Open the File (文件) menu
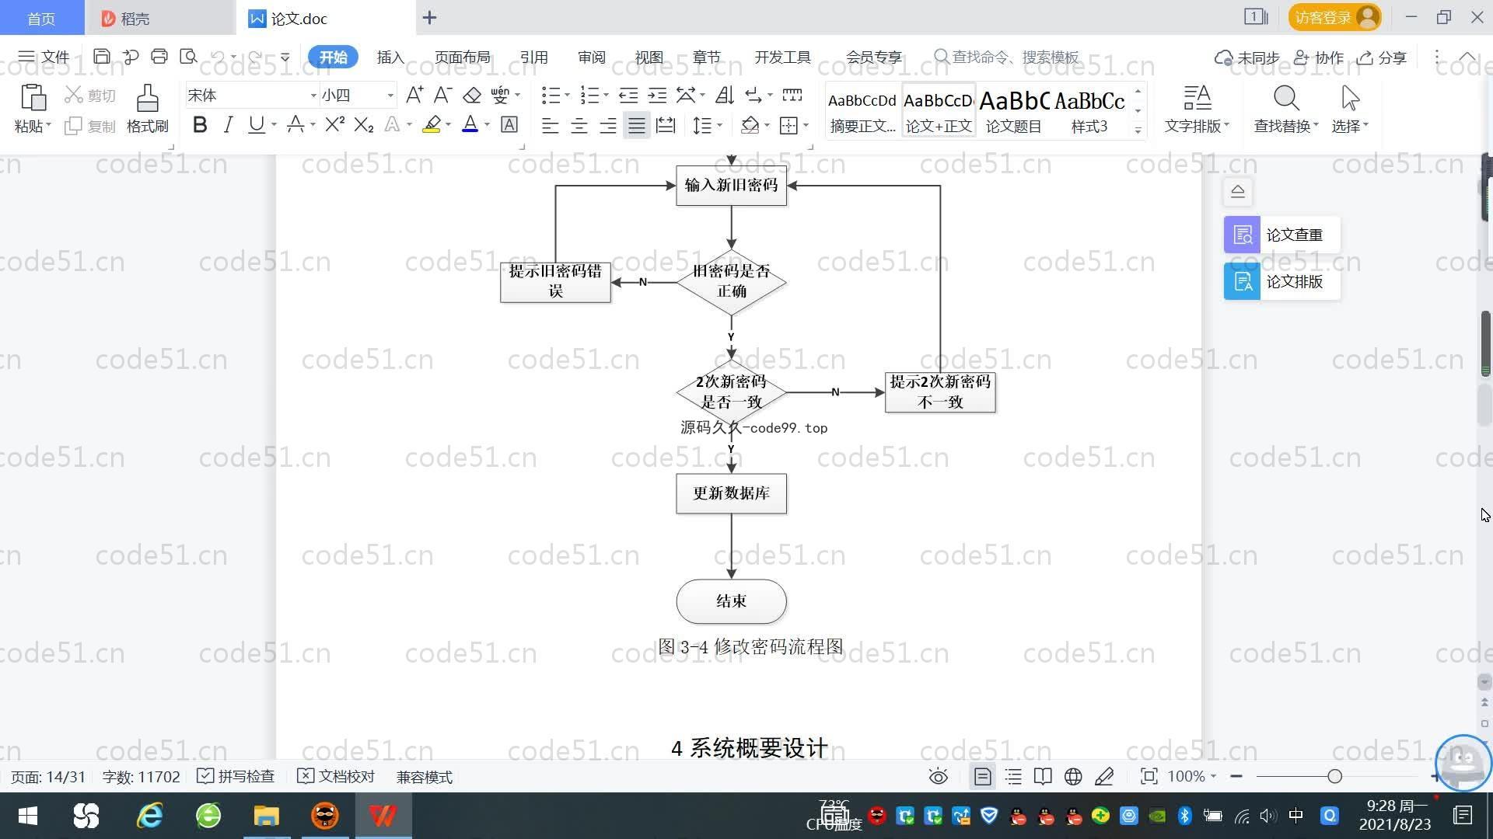The image size is (1493, 839). click(44, 57)
